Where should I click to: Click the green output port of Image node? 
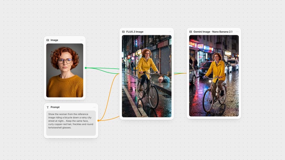(85, 68)
